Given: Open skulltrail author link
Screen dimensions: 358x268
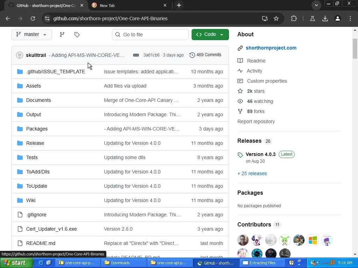Looking at the screenshot, I should coord(36,55).
